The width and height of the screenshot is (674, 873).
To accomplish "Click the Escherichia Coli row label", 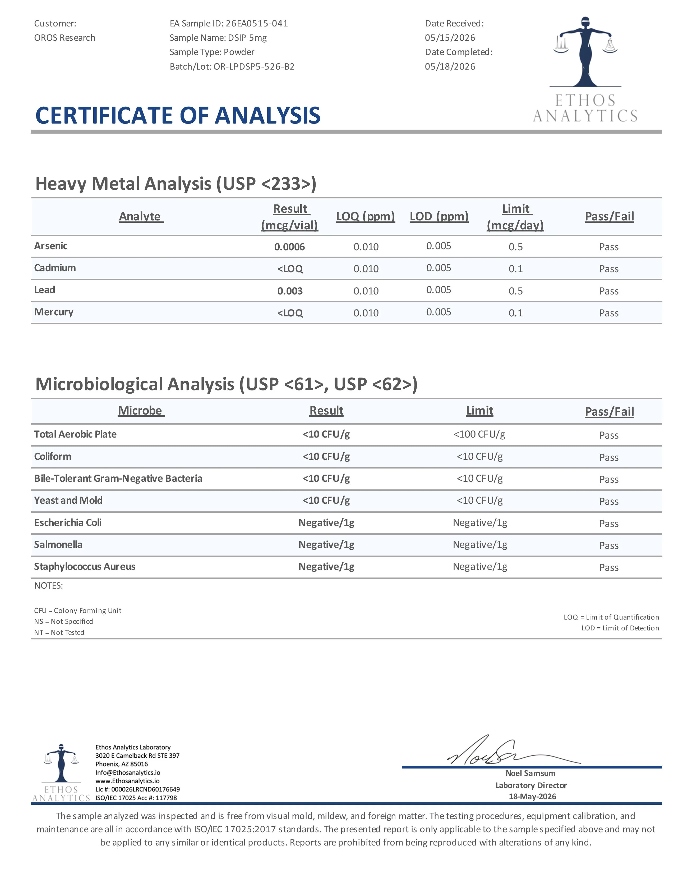I will pos(67,522).
